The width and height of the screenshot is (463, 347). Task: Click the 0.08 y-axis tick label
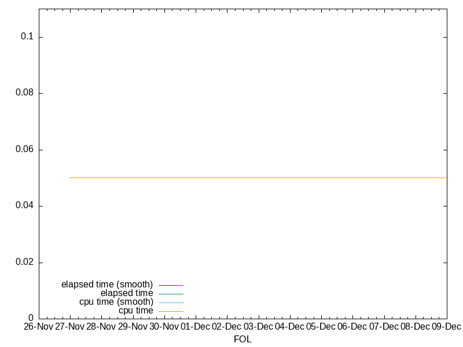(x=24, y=93)
